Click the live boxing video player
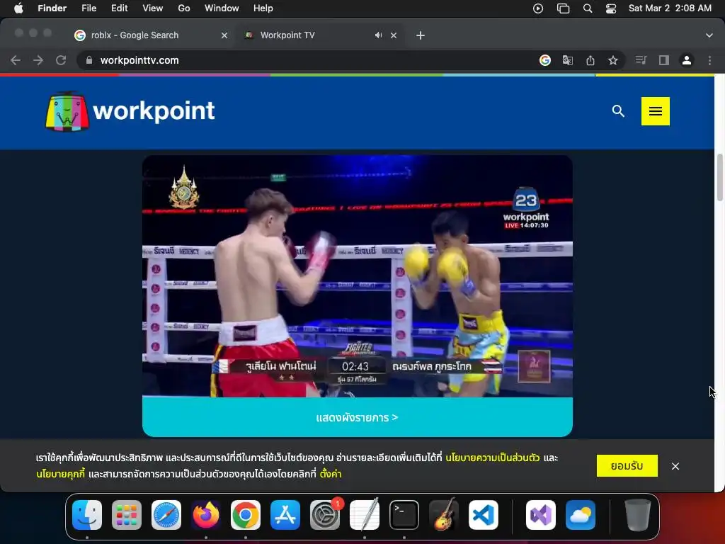Screen dimensions: 725x544 point(358,276)
